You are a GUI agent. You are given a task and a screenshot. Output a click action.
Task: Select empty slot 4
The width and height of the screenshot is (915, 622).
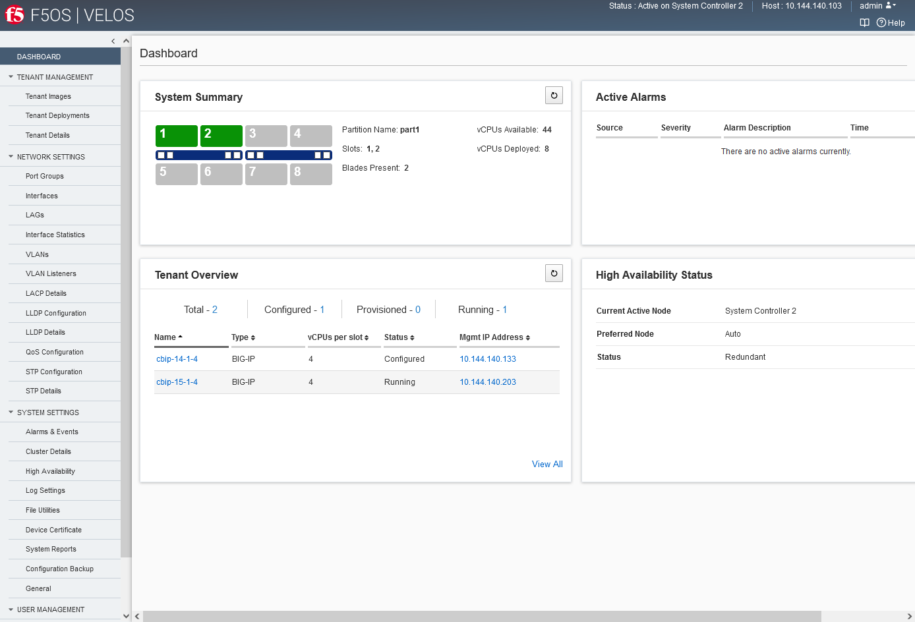click(311, 136)
